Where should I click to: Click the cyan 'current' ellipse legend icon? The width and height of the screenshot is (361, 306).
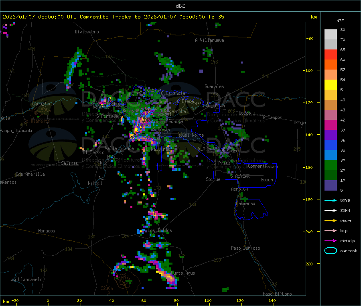tap(331, 251)
